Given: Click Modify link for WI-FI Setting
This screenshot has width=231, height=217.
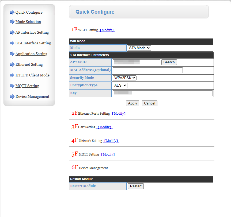Looking at the screenshot, I should tap(107, 30).
